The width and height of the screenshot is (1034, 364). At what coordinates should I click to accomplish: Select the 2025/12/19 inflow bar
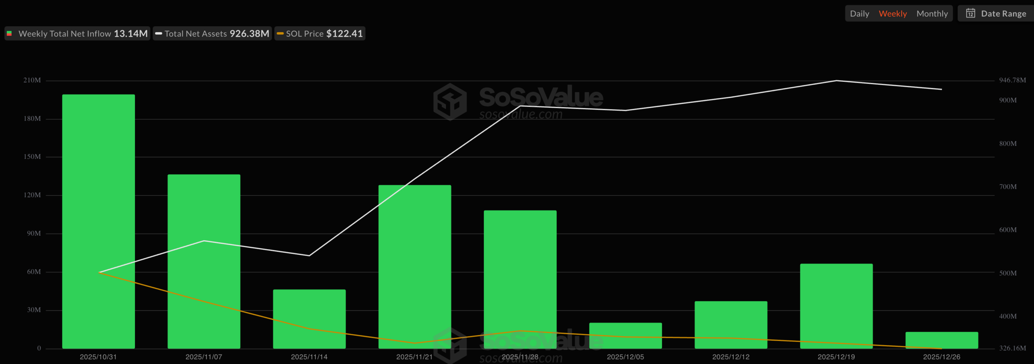pyautogui.click(x=836, y=306)
